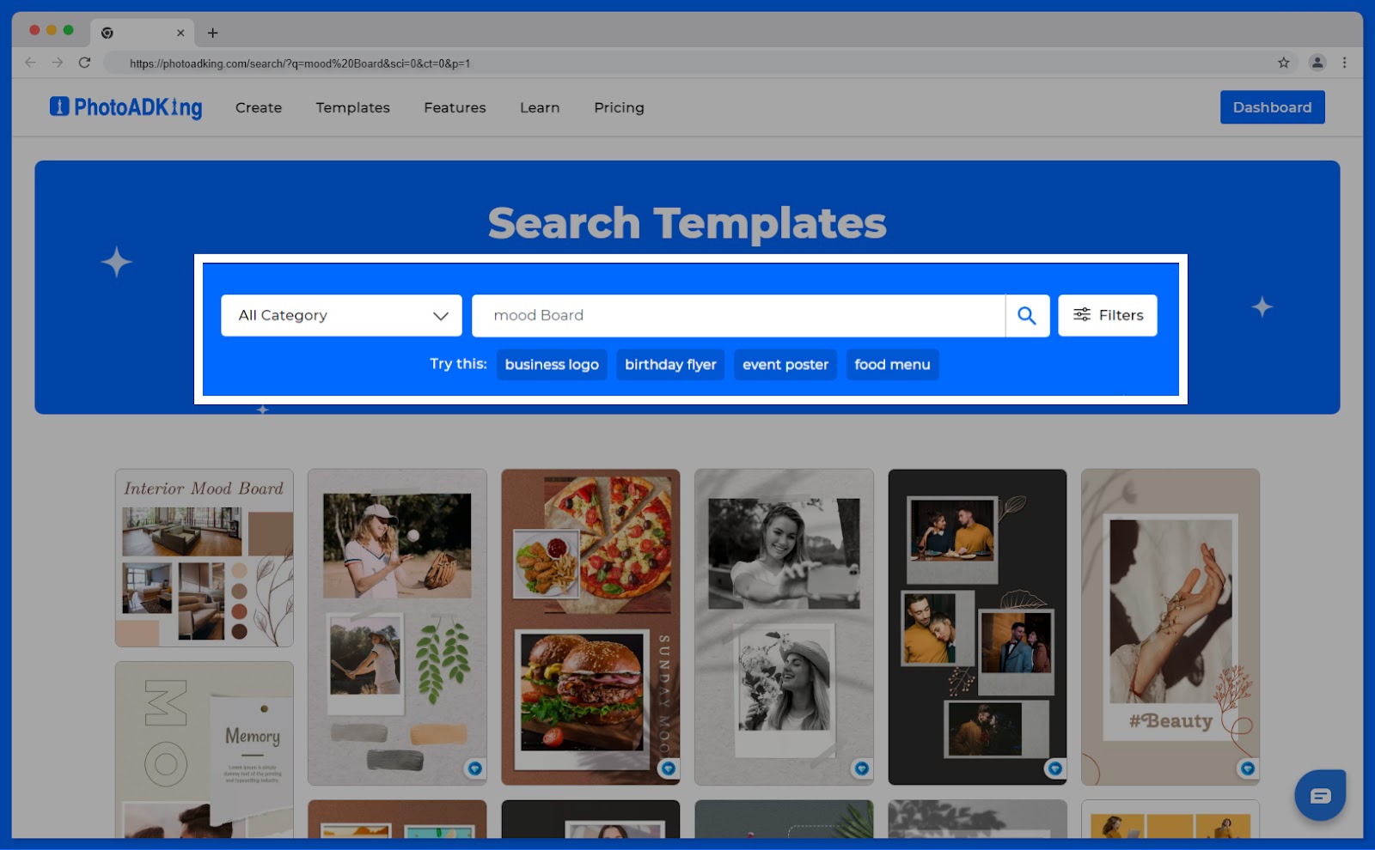Open the #Beauty template

coord(1170,627)
